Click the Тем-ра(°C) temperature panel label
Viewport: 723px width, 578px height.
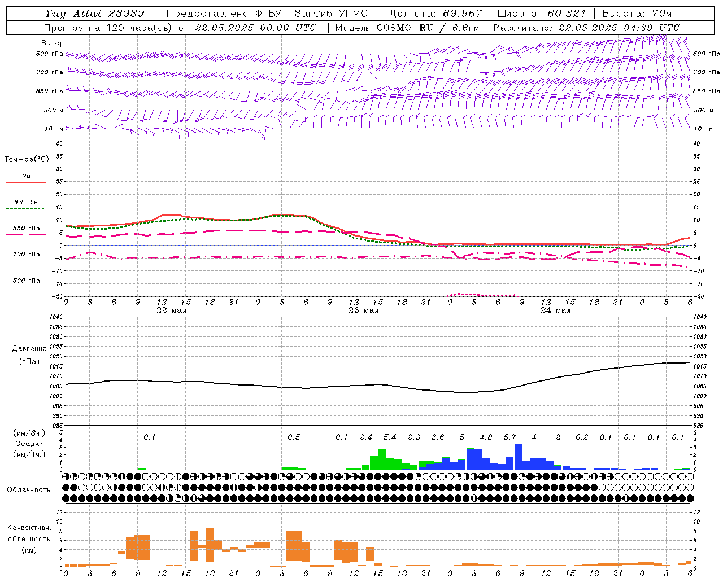click(27, 160)
